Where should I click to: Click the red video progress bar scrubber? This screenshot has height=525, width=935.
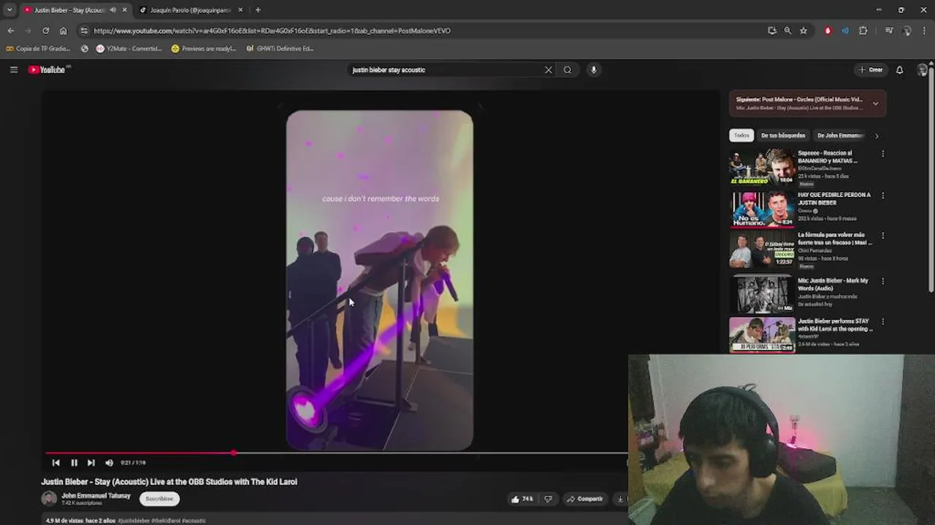[234, 453]
